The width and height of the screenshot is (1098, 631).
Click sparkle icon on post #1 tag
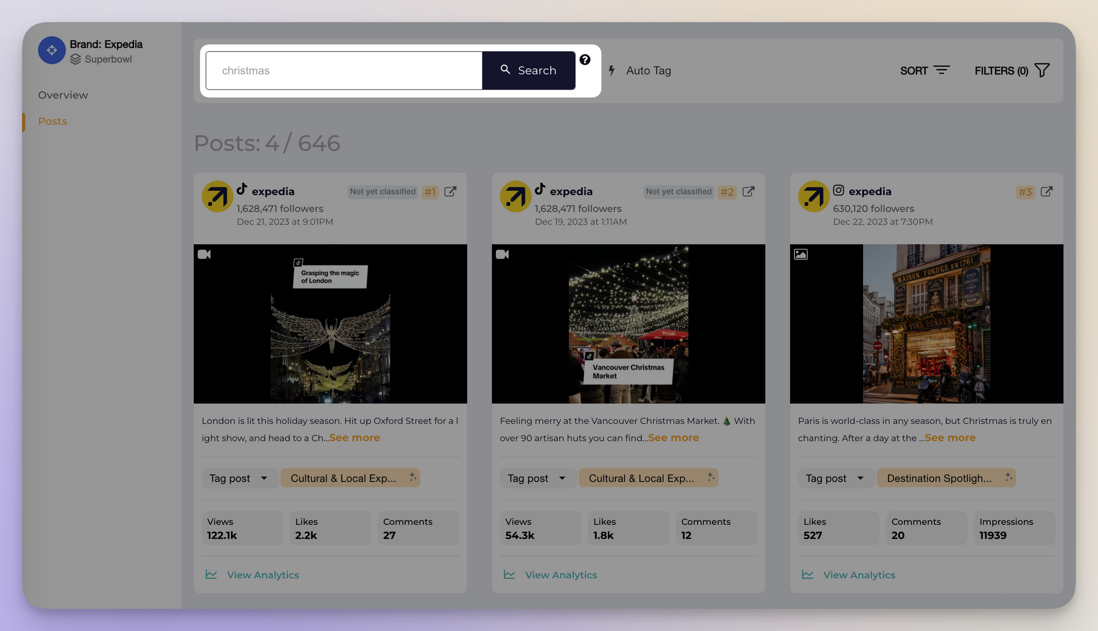[413, 477]
